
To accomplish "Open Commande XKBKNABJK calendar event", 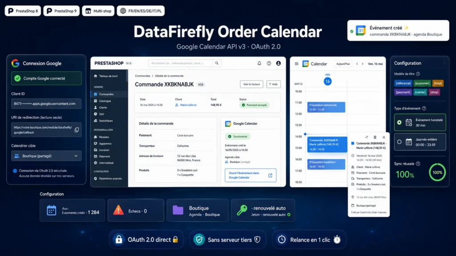I will click(x=327, y=144).
